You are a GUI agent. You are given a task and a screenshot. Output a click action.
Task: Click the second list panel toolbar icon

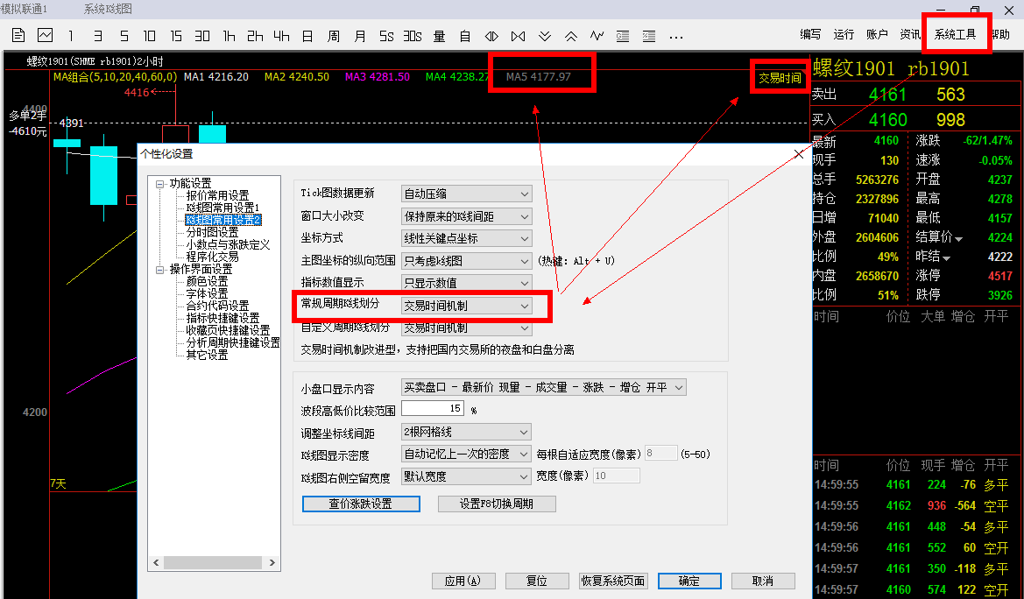649,37
